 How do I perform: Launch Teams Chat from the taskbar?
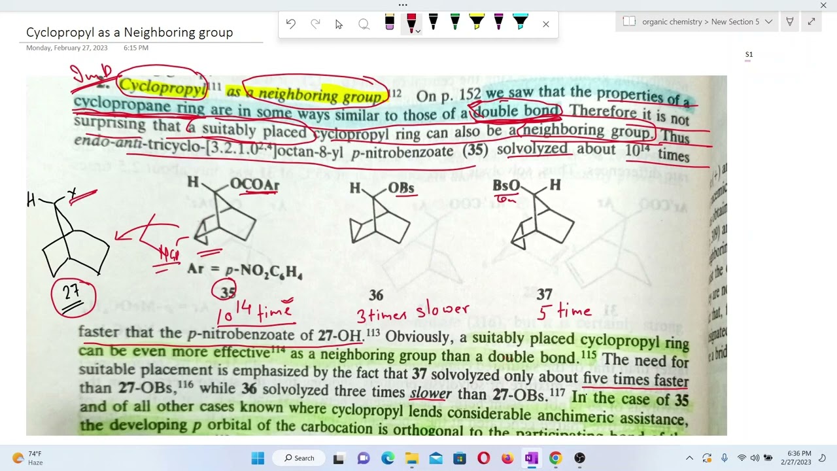(x=364, y=458)
